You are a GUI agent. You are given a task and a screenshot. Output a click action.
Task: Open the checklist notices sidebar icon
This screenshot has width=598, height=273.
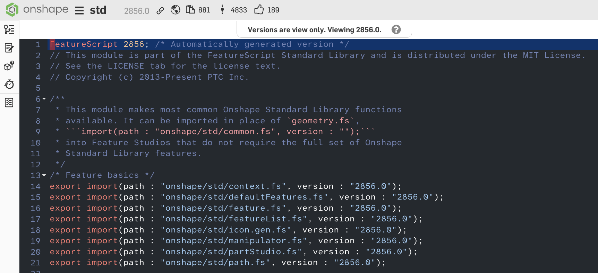tap(9, 103)
